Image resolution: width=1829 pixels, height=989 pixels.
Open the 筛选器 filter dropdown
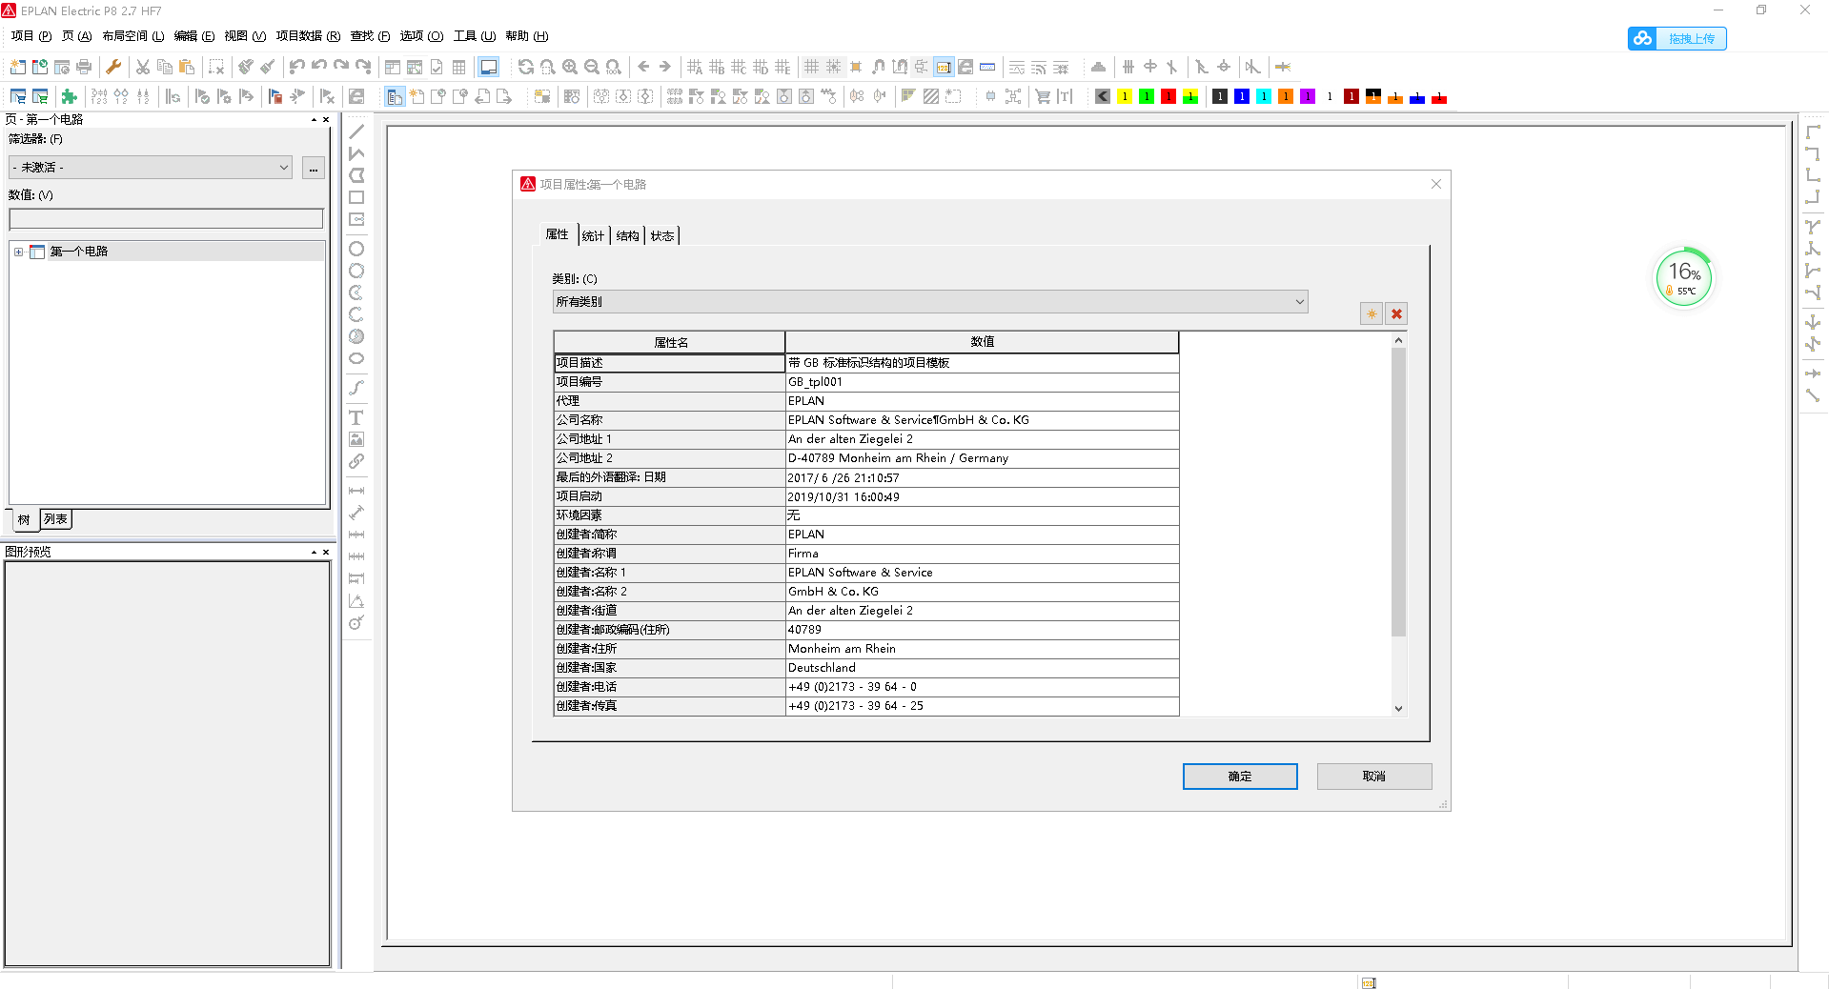(x=151, y=168)
